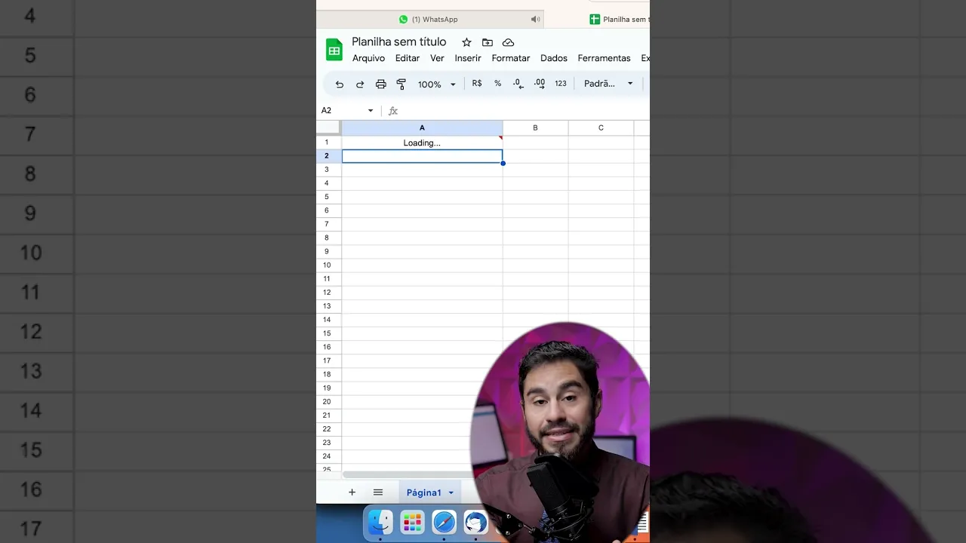Select column C header
The width and height of the screenshot is (966, 543).
pyautogui.click(x=601, y=127)
